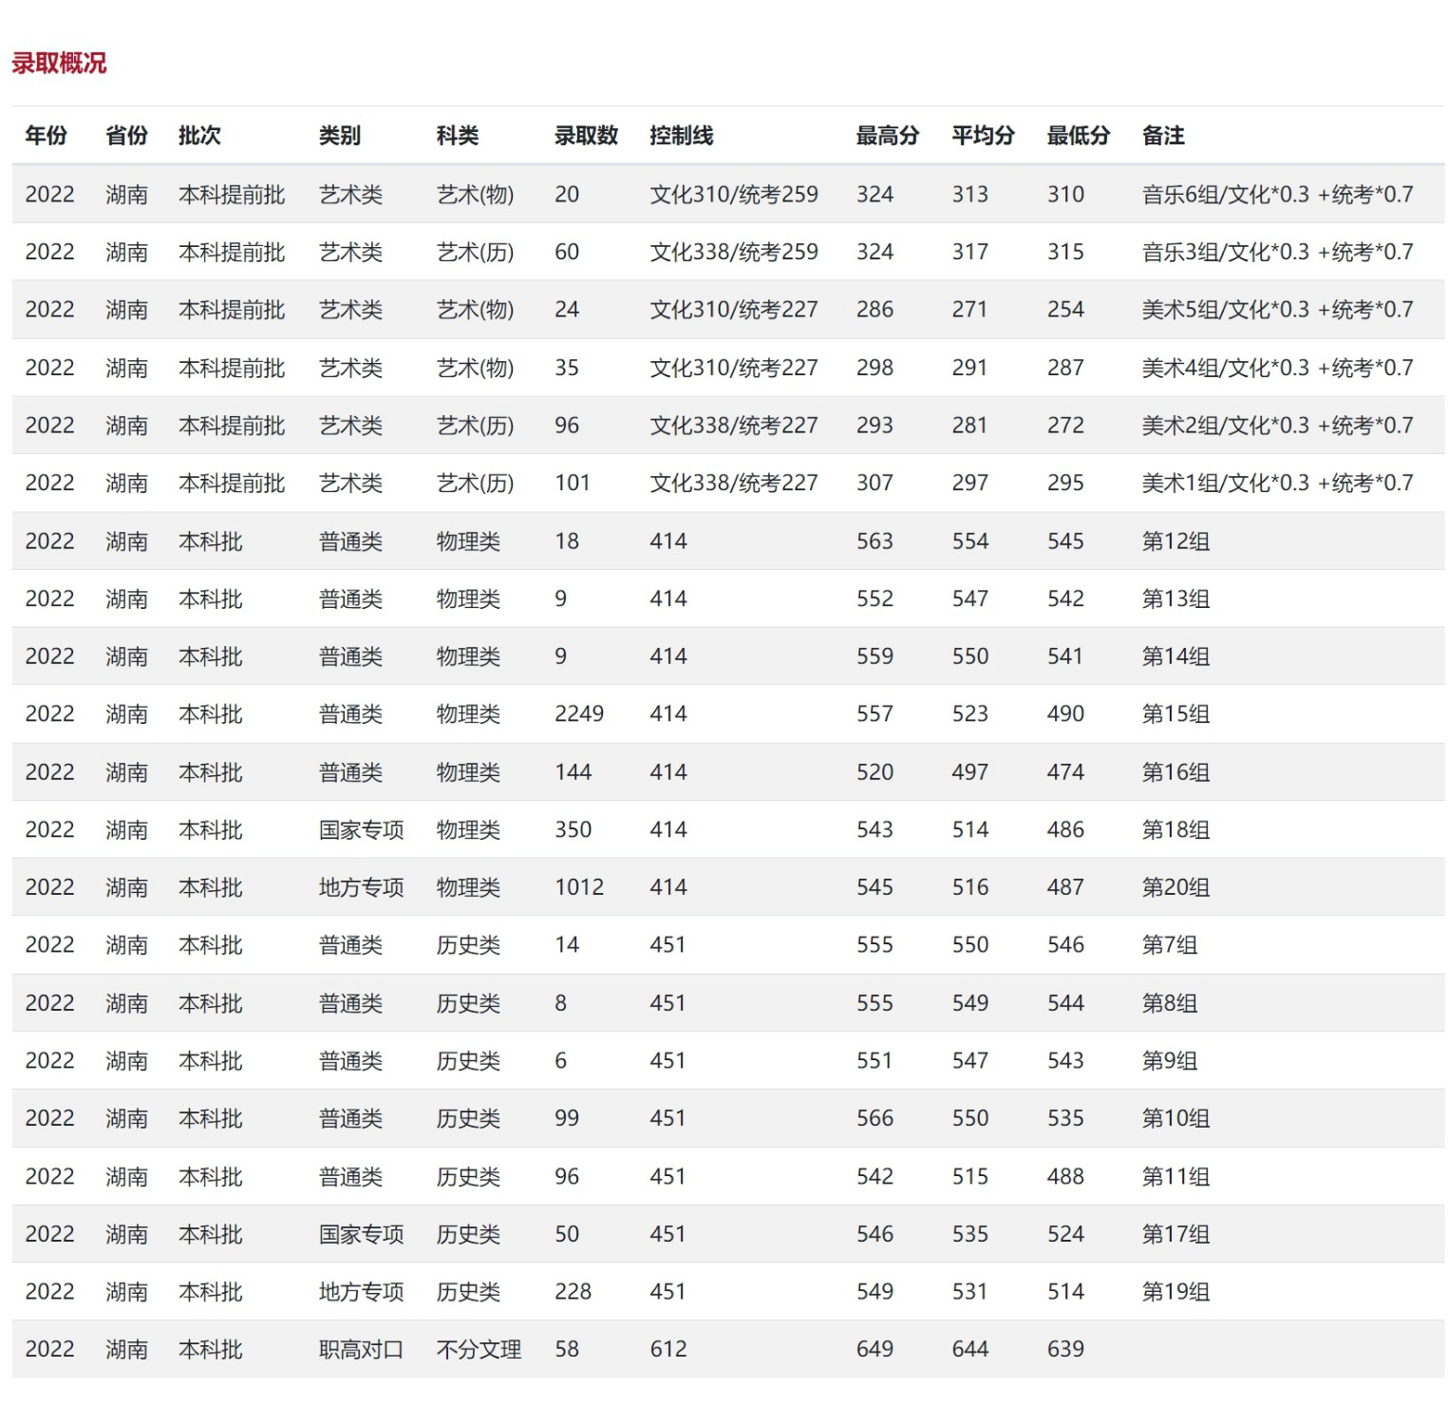Select admission count 350 cell

(x=574, y=830)
